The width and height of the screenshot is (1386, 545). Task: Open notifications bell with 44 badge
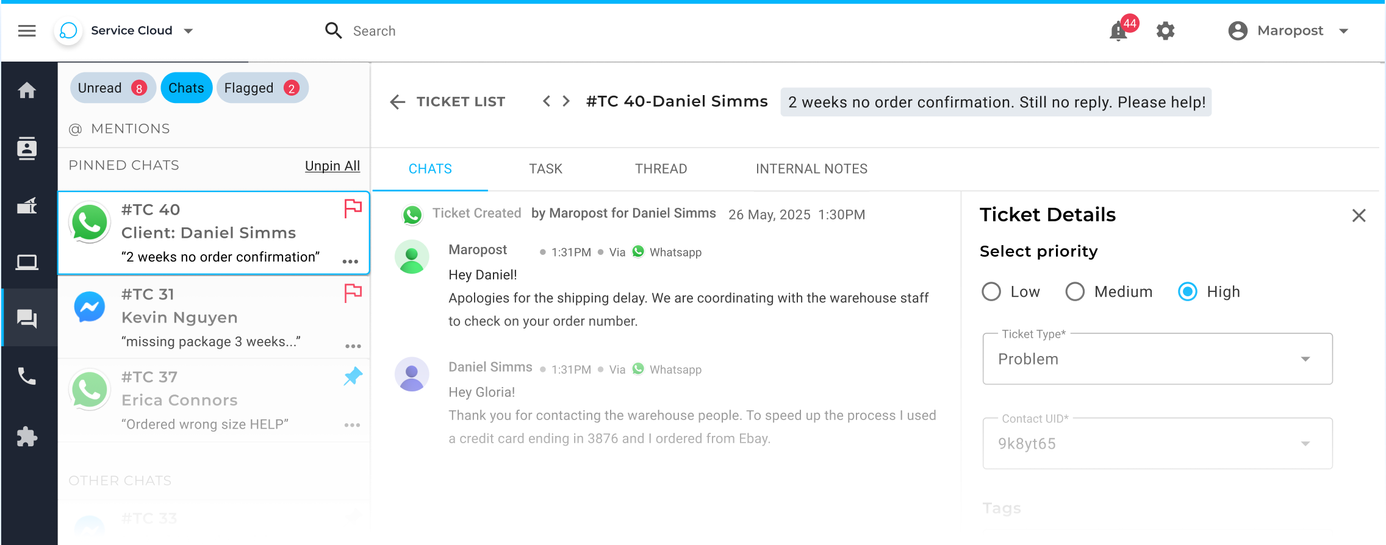pos(1119,30)
